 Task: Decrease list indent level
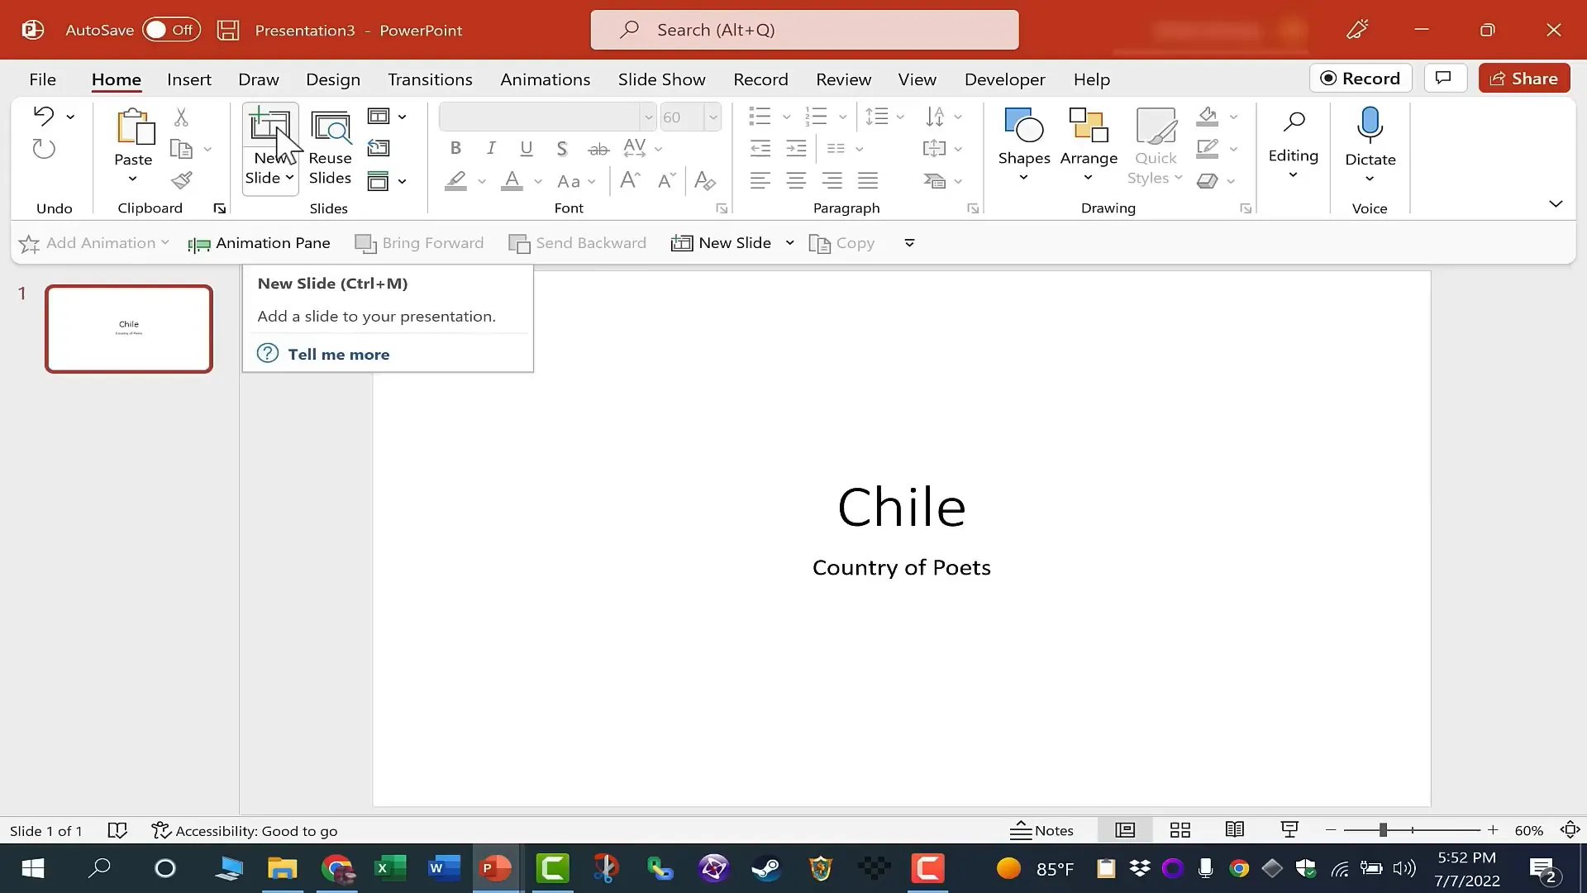click(760, 149)
